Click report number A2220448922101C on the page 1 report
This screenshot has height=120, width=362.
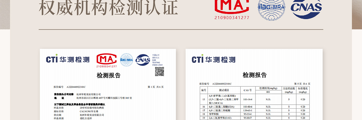(x=76, y=87)
